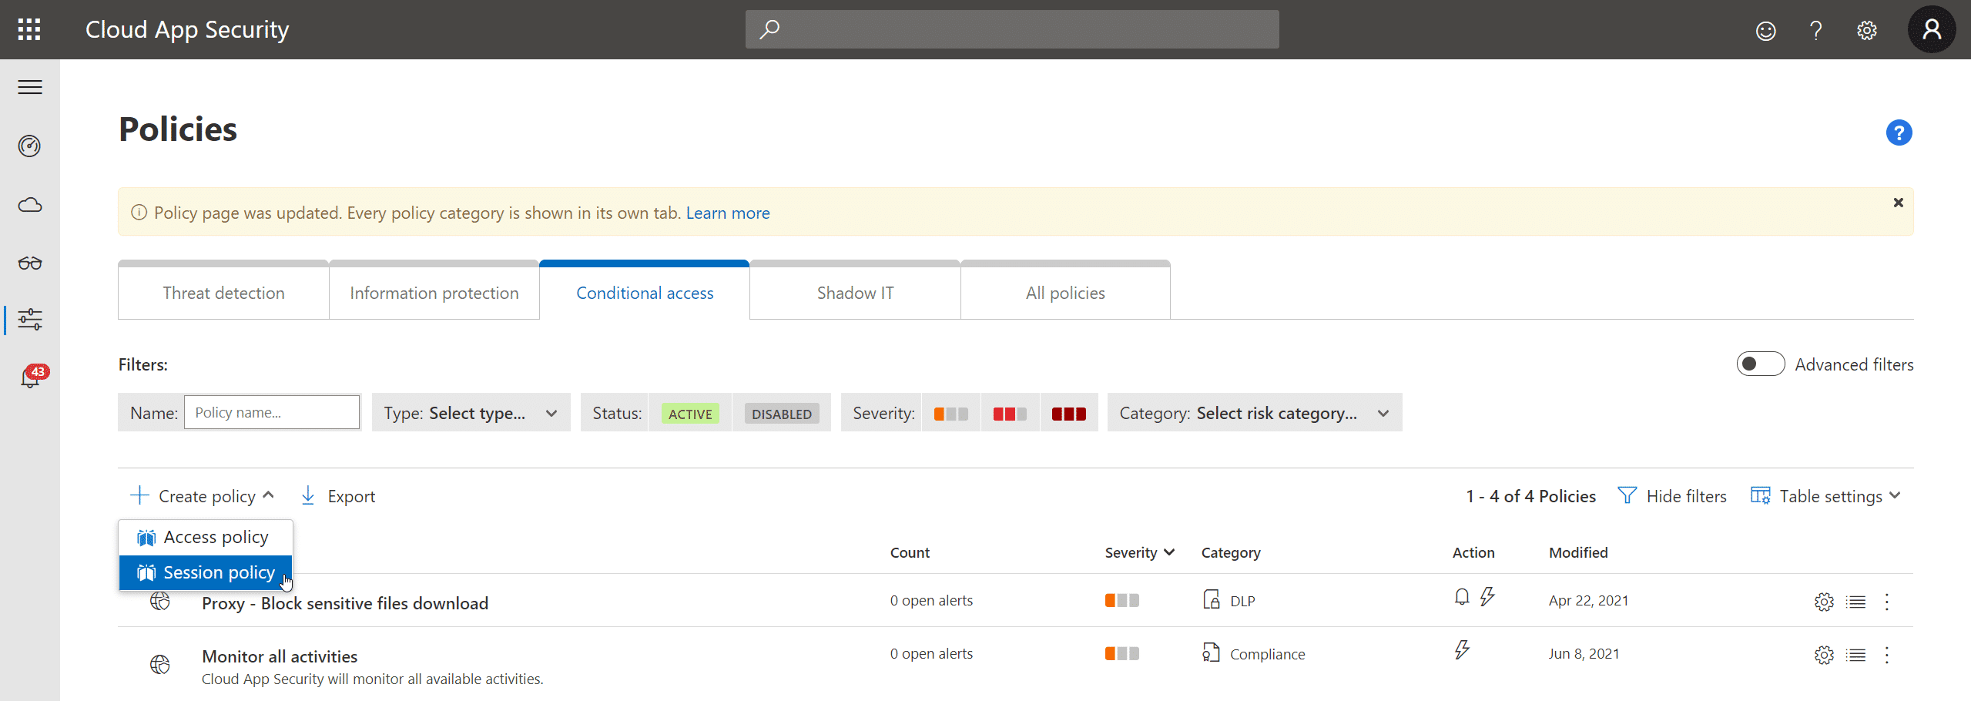1971x701 pixels.
Task: Click 0 open alerts in Proxy row
Action: coord(931,600)
